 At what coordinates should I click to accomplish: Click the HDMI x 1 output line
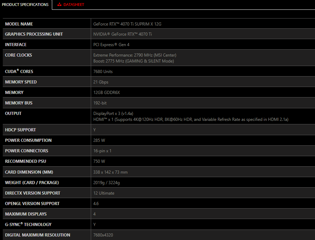click(191, 119)
